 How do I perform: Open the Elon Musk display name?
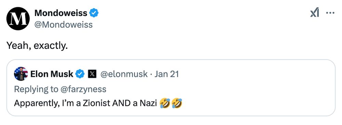click(x=52, y=74)
